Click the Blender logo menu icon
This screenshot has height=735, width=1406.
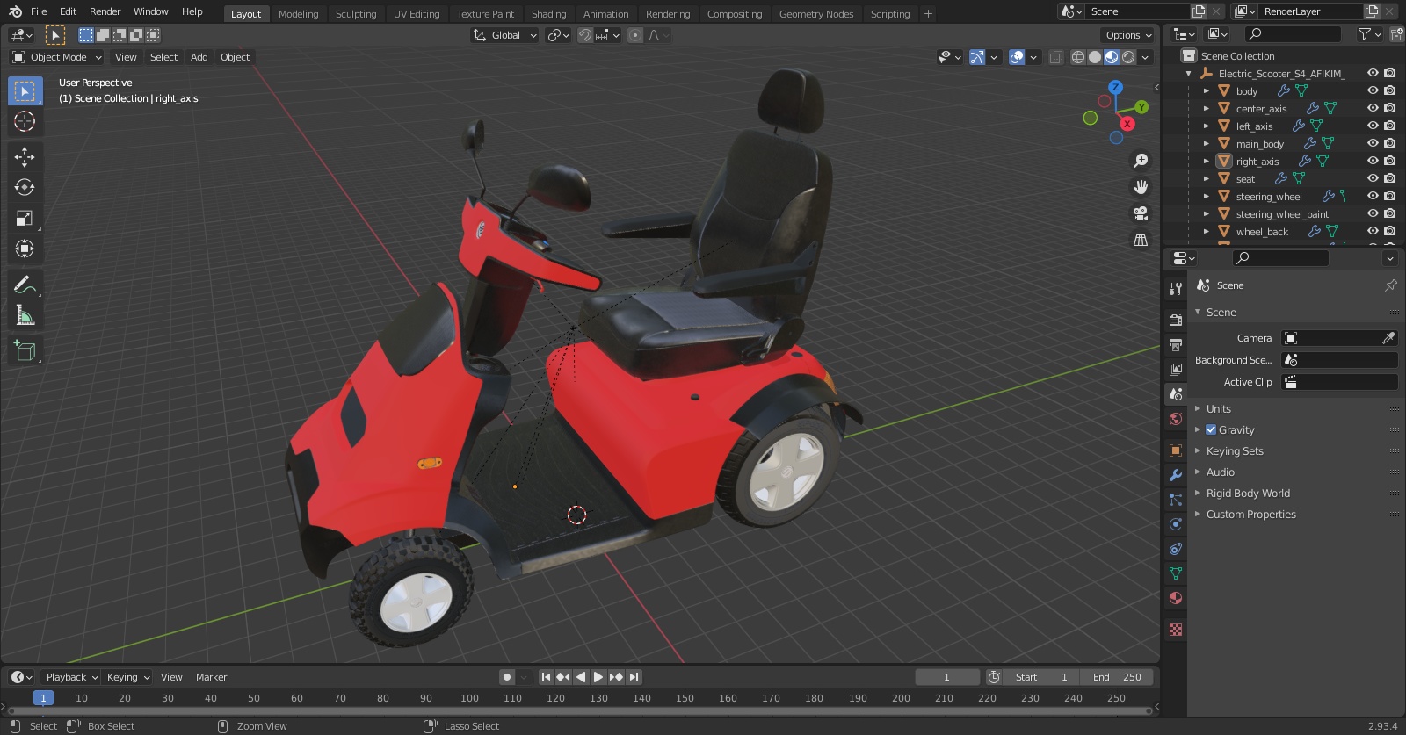15,11
